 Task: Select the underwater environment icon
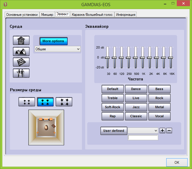pos(21,62)
